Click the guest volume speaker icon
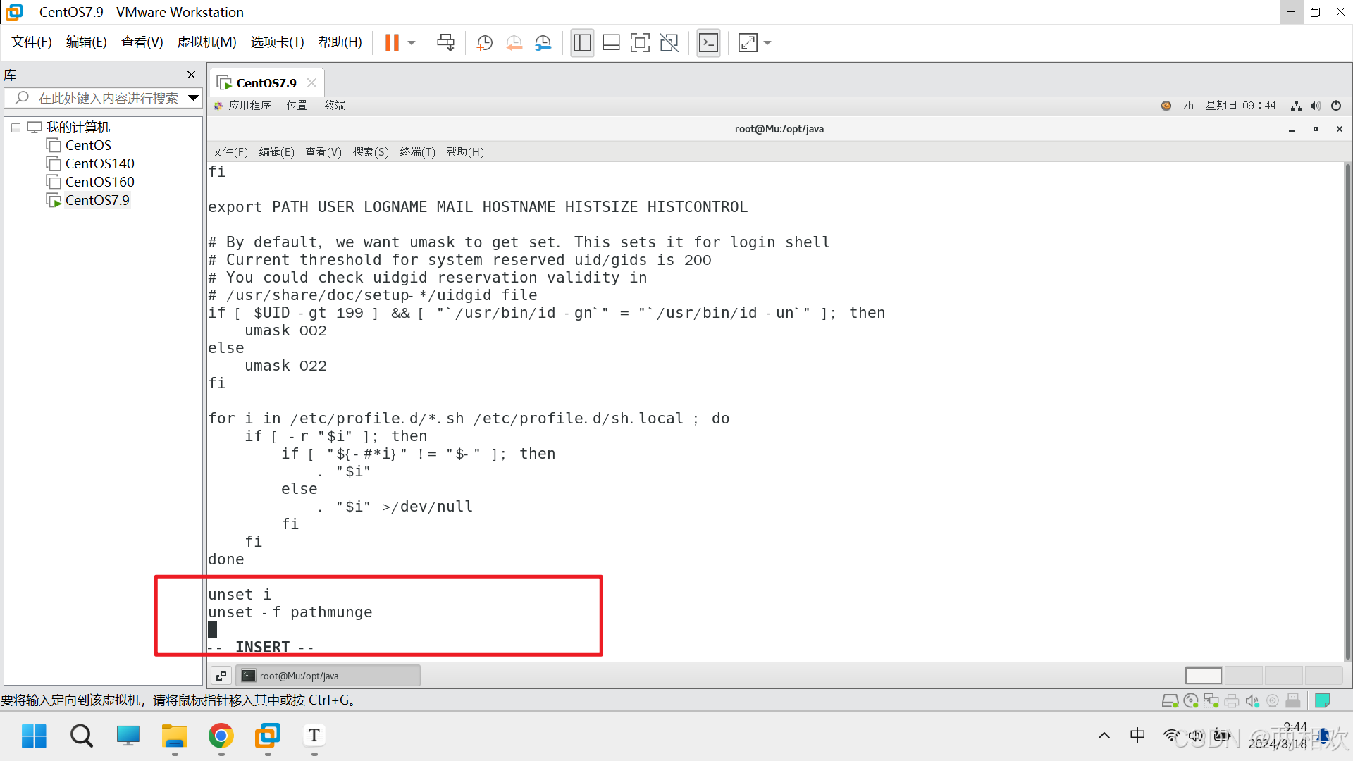Screen dimensions: 1353x761 click(1315, 106)
